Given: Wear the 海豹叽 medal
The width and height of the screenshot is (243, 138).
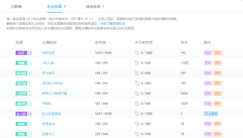Looking at the screenshot, I should pyautogui.click(x=208, y=104).
